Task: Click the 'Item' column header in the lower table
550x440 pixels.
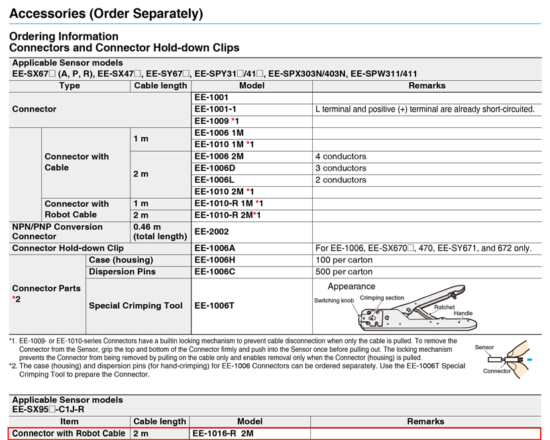Action: pyautogui.click(x=70, y=421)
